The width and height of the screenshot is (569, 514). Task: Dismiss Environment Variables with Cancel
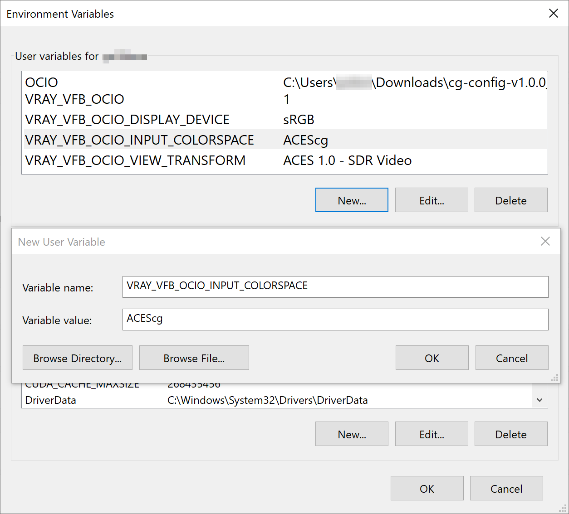[506, 488]
